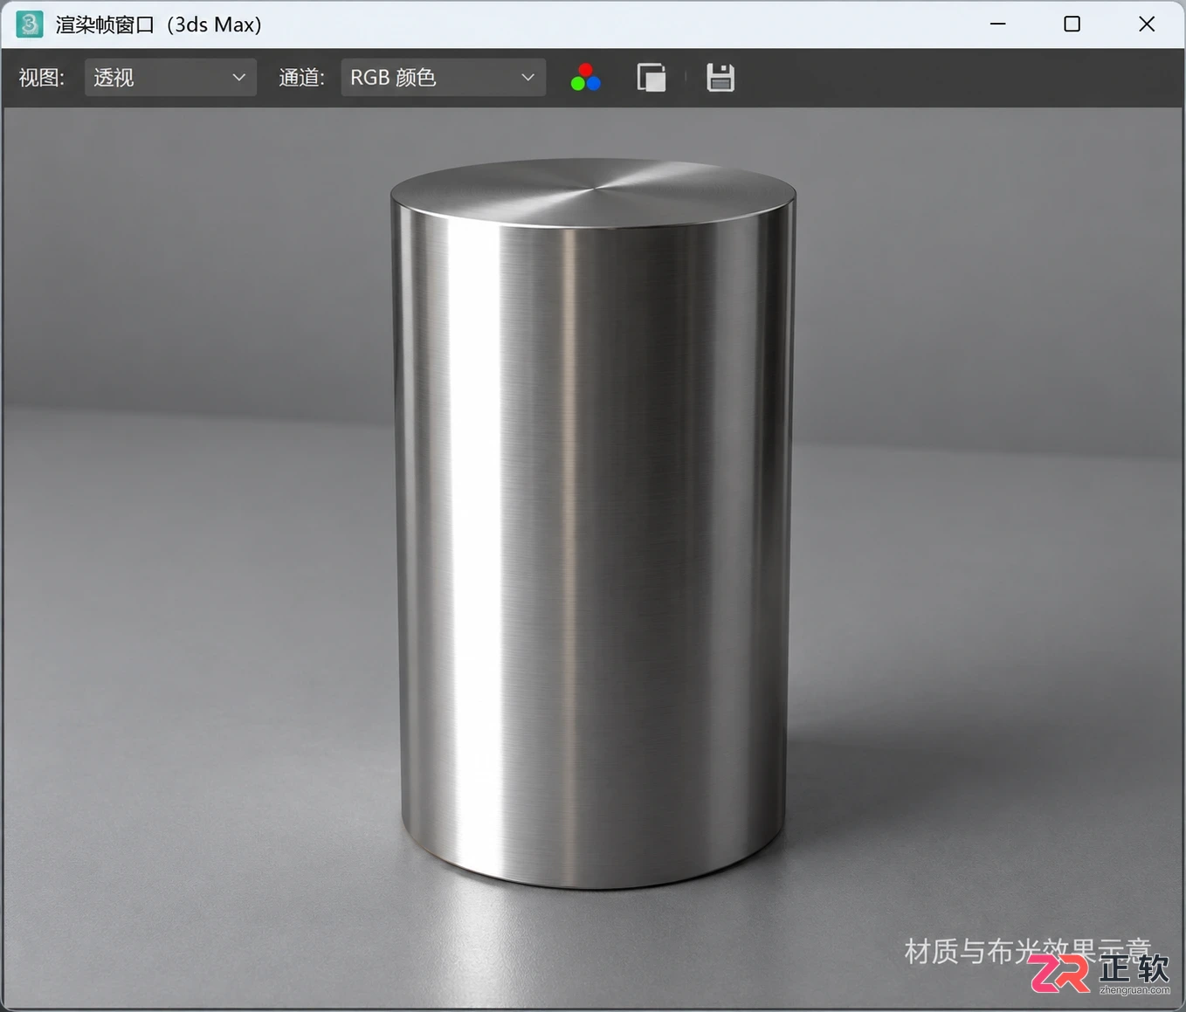Image resolution: width=1186 pixels, height=1012 pixels.
Task: Minimize the 渲染帧窗口 window
Action: (998, 24)
